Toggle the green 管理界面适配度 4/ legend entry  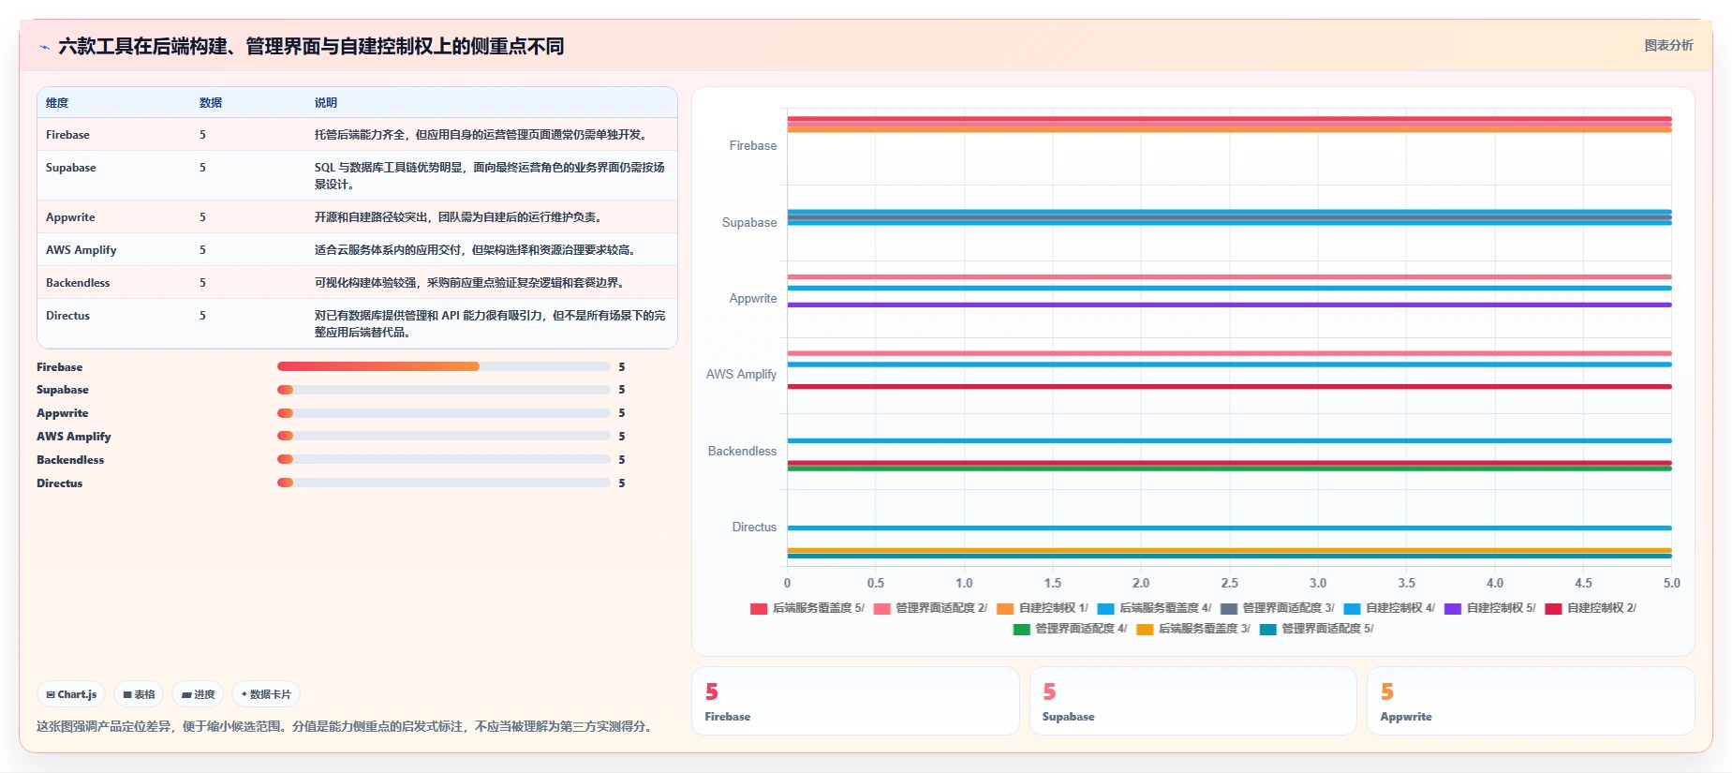(1070, 629)
